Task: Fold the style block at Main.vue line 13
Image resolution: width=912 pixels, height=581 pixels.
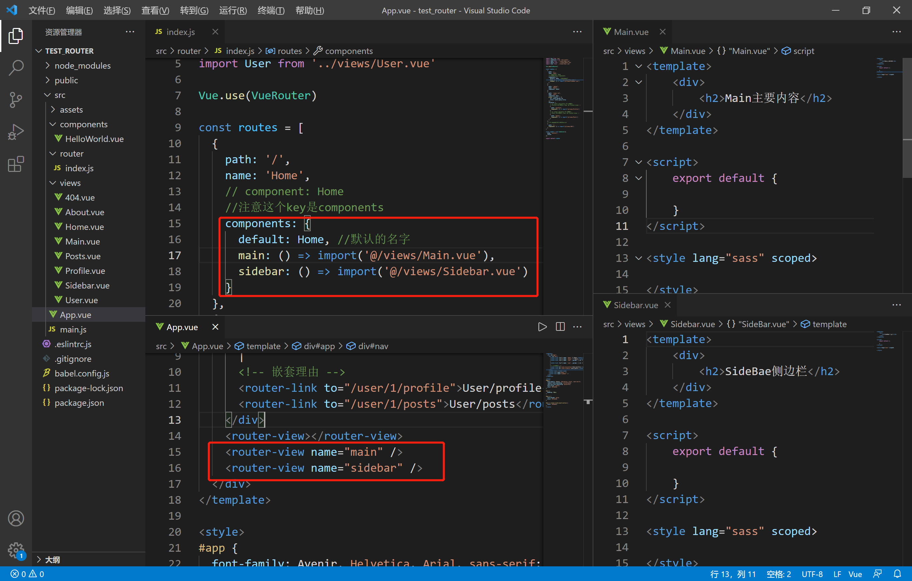Action: 639,258
